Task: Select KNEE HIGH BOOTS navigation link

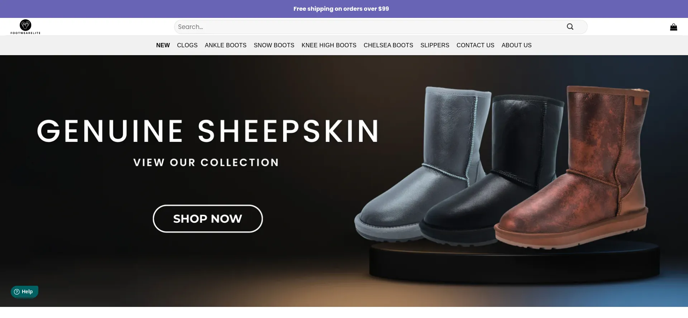Action: (x=329, y=45)
